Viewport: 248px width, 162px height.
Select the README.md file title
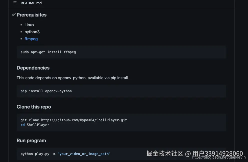[x=31, y=3]
